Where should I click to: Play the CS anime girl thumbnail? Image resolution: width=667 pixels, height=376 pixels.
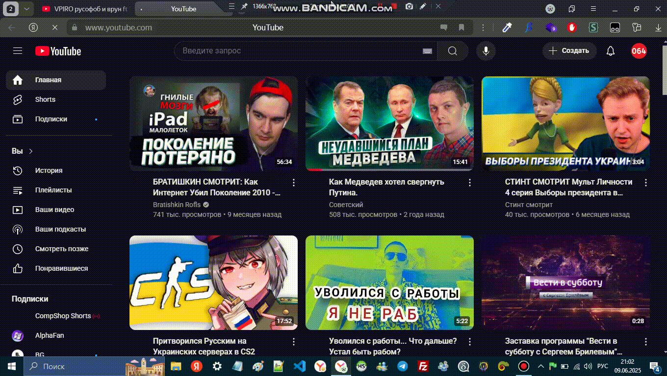point(213,282)
